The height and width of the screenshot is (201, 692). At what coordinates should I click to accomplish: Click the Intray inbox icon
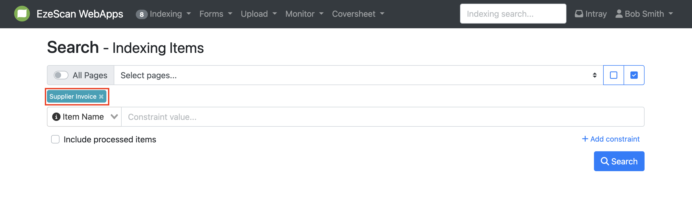pyautogui.click(x=579, y=14)
